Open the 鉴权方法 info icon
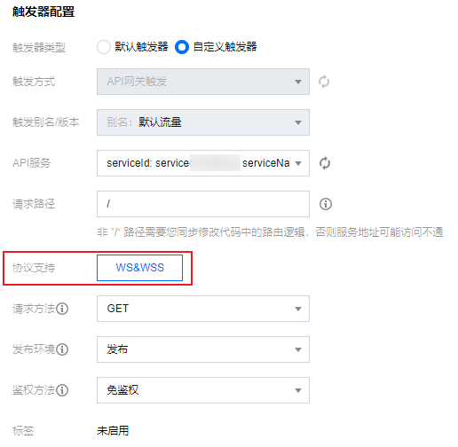Viewport: 458px width, 447px height. click(62, 390)
